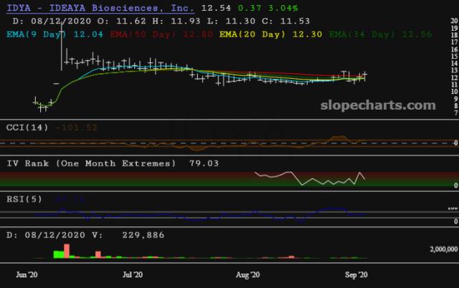Click the volume value 229,886
The width and height of the screenshot is (459, 288).
coord(143,235)
